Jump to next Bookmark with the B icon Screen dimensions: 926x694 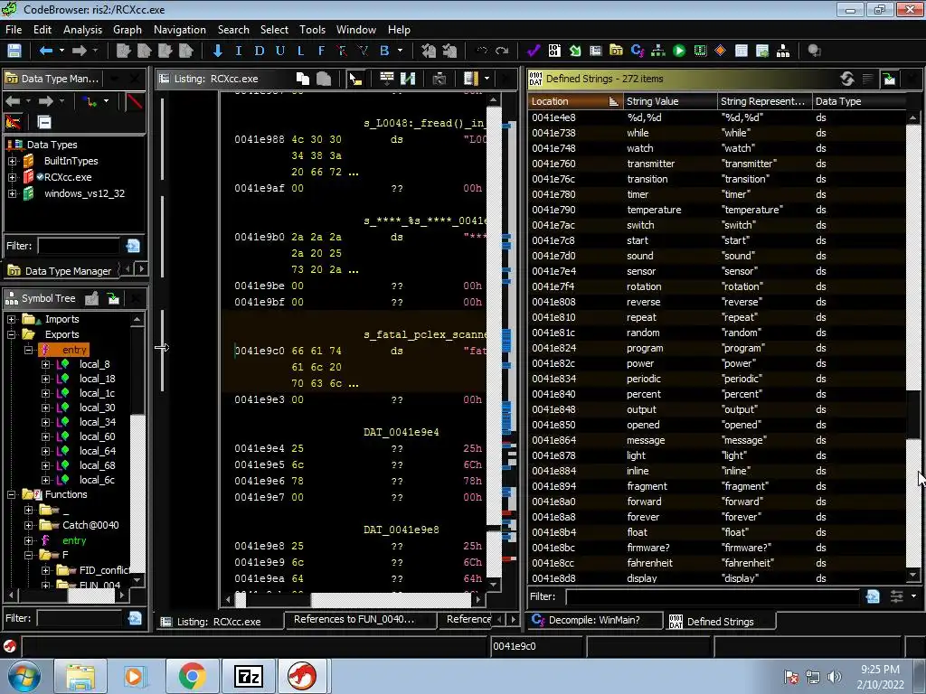pyautogui.click(x=384, y=51)
